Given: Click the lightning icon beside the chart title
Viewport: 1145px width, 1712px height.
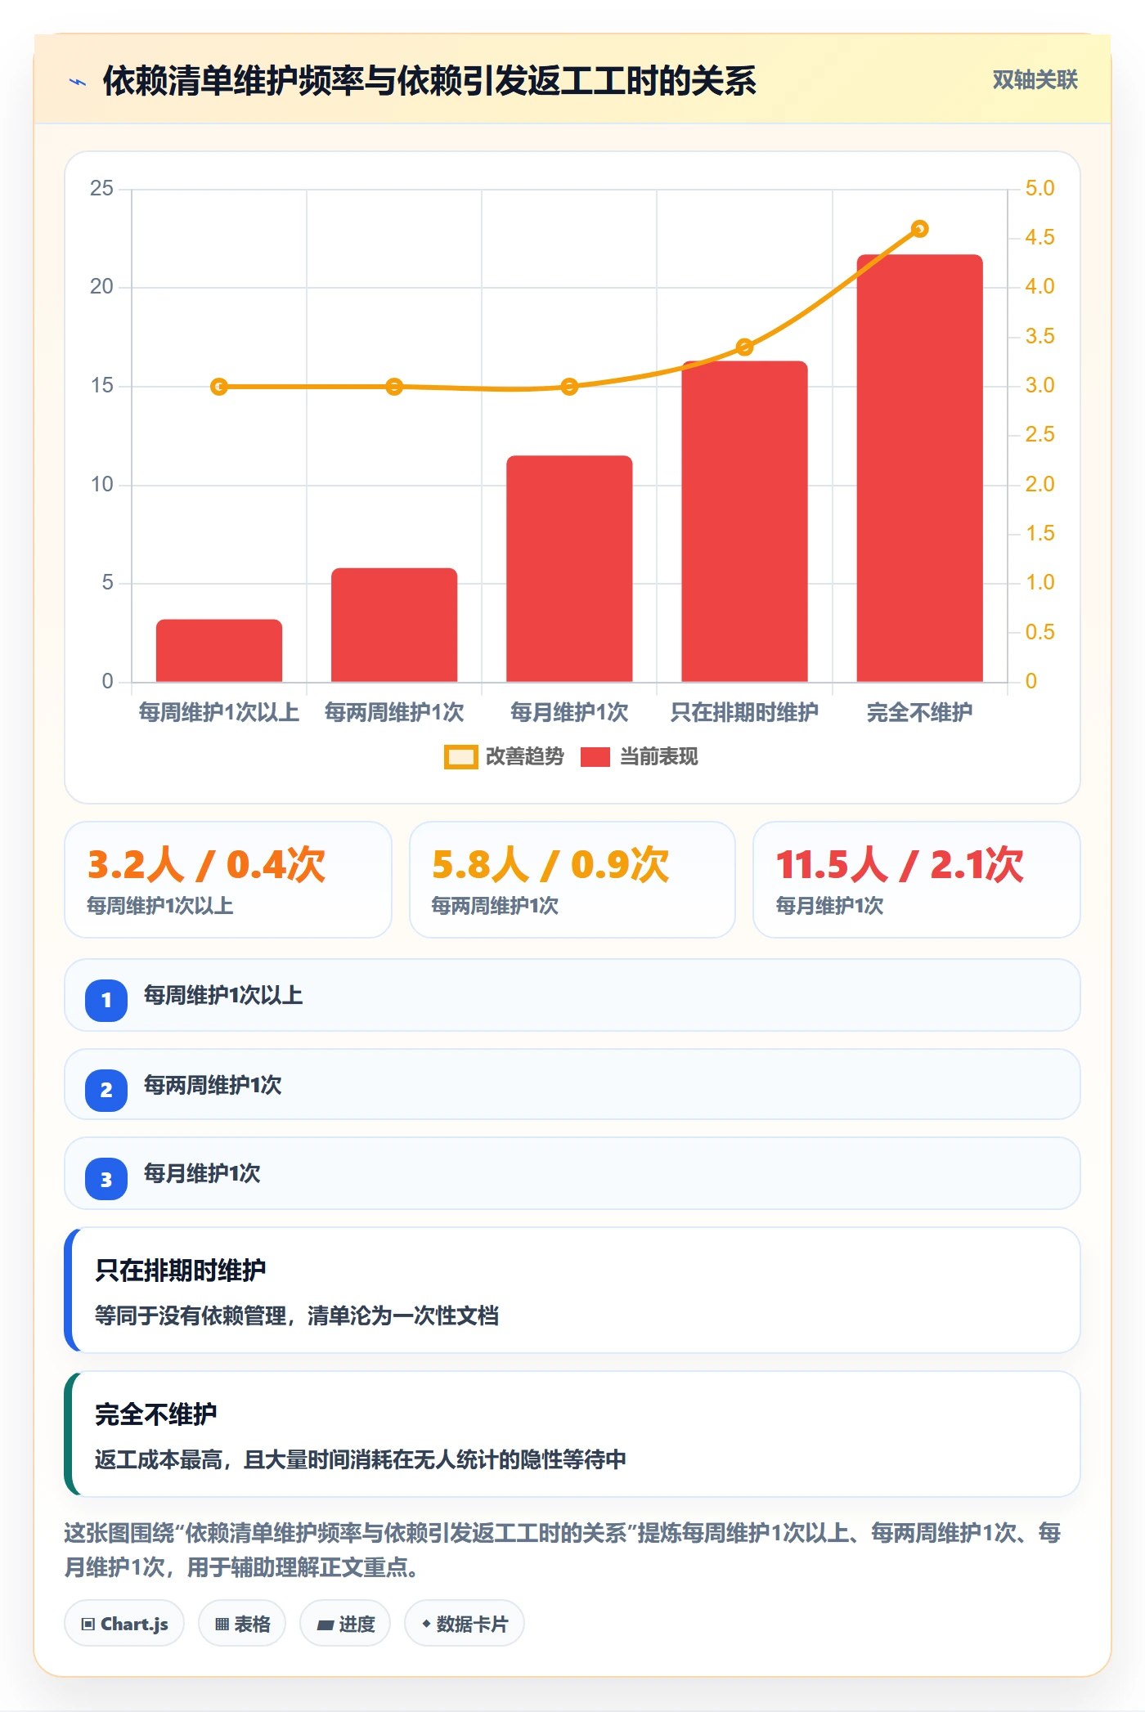Looking at the screenshot, I should (78, 82).
